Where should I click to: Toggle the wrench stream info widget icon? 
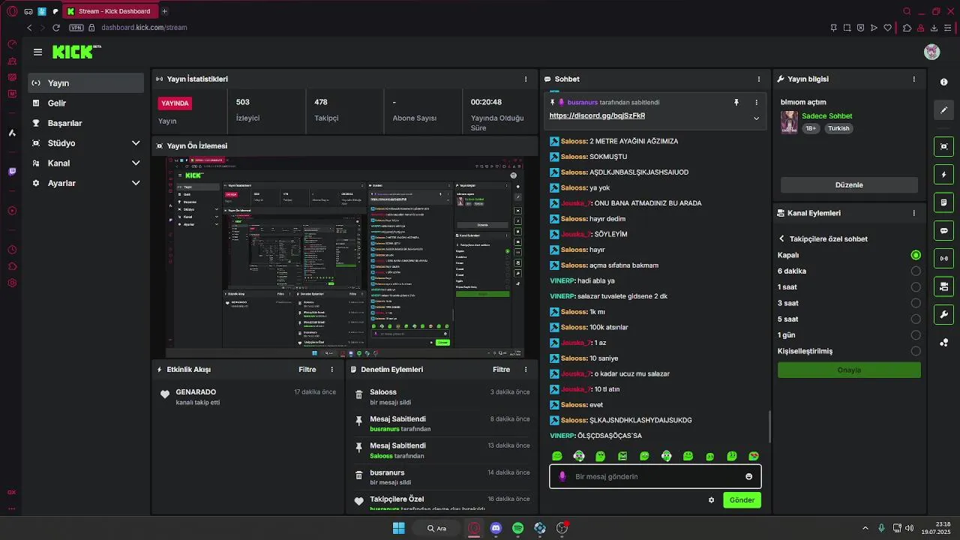click(x=943, y=314)
